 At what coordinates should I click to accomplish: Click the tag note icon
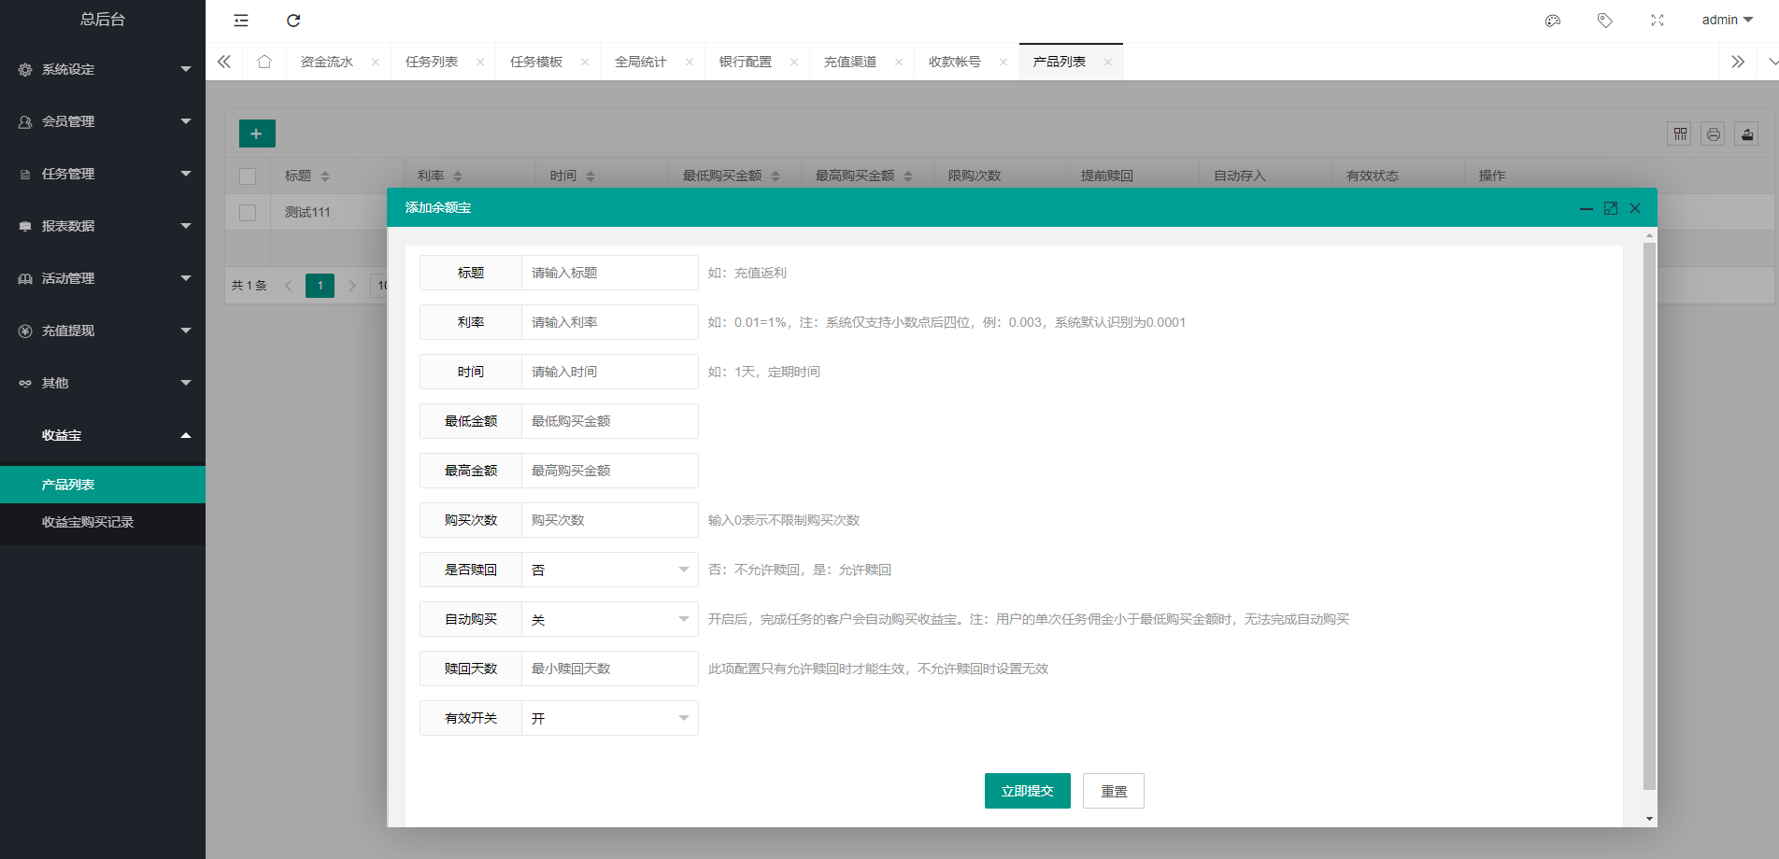[1605, 21]
